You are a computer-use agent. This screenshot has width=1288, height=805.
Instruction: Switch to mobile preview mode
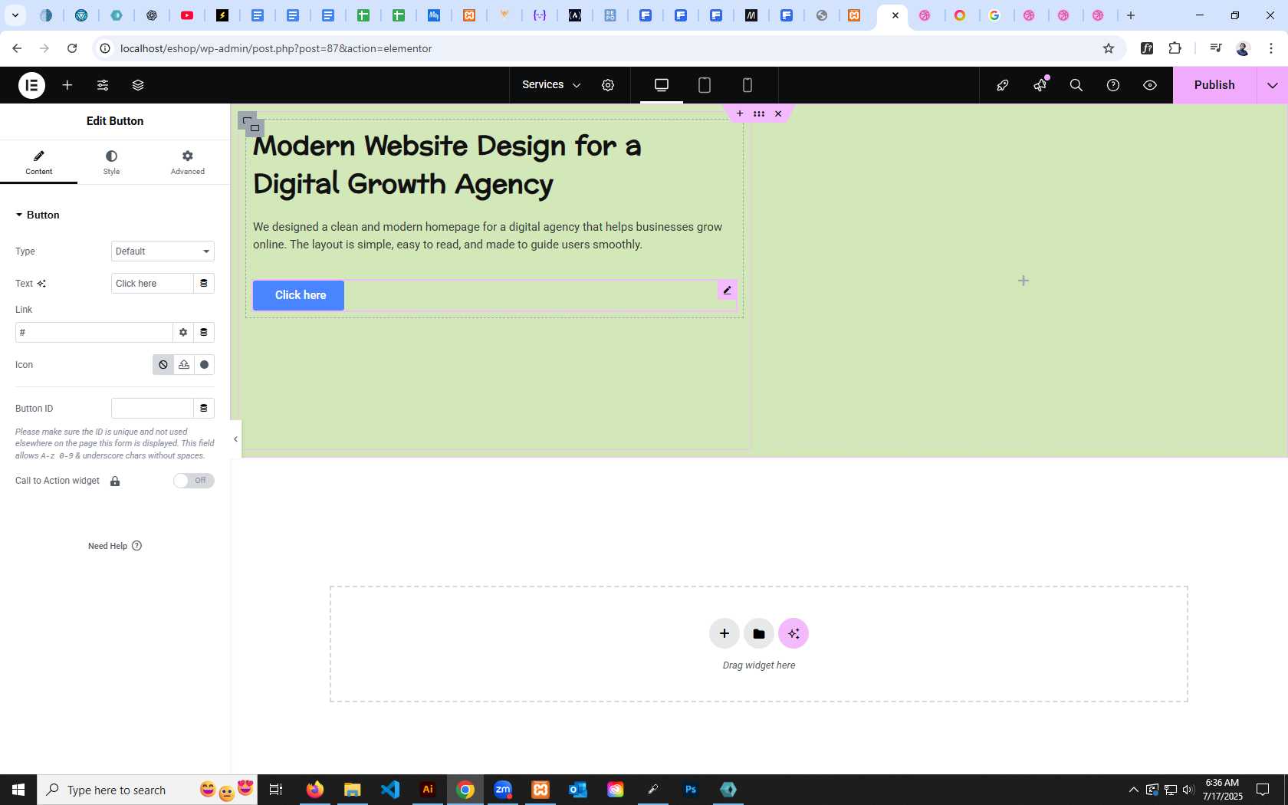pos(747,85)
